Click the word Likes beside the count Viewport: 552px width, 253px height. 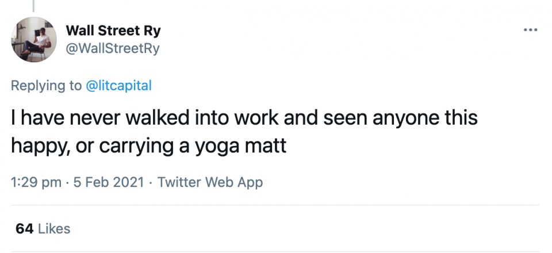(53, 228)
